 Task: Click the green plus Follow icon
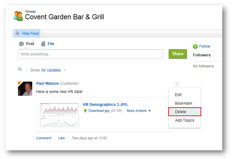195,46
